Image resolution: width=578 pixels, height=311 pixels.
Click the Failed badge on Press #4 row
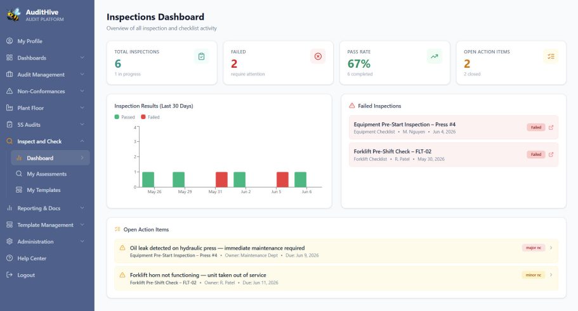click(x=536, y=127)
